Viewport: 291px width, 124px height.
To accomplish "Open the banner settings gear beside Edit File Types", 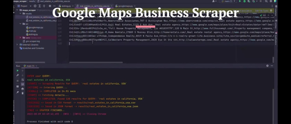I will coord(271,11).
